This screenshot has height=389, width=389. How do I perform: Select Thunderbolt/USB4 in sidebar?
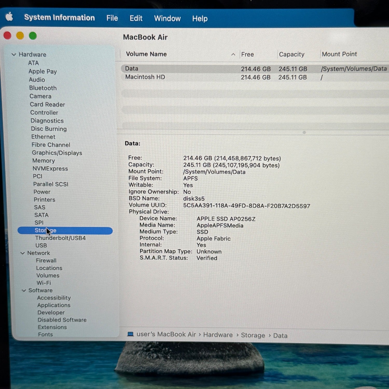[60, 238]
